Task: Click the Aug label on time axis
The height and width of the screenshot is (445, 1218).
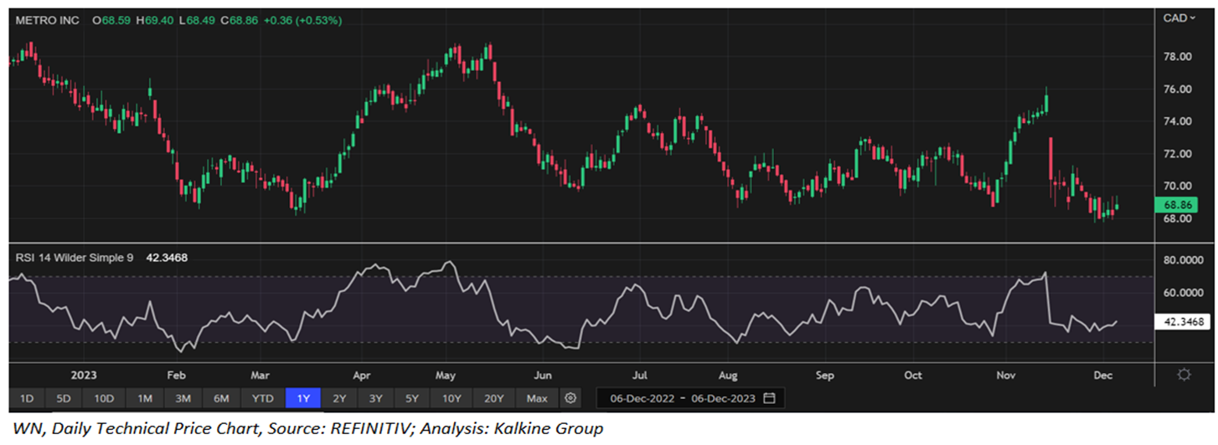Action: [728, 375]
